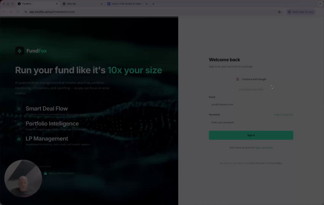Focus the Email input field

(251, 104)
